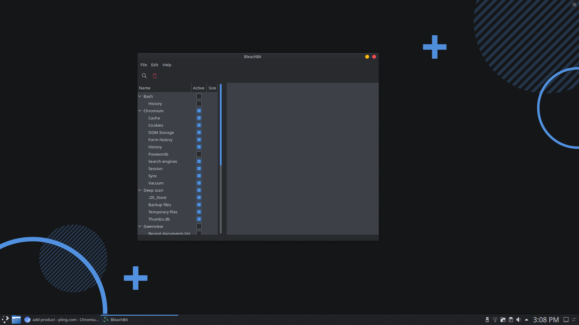579x325 pixels.
Task: Open the Edit menu
Action: pyautogui.click(x=154, y=65)
